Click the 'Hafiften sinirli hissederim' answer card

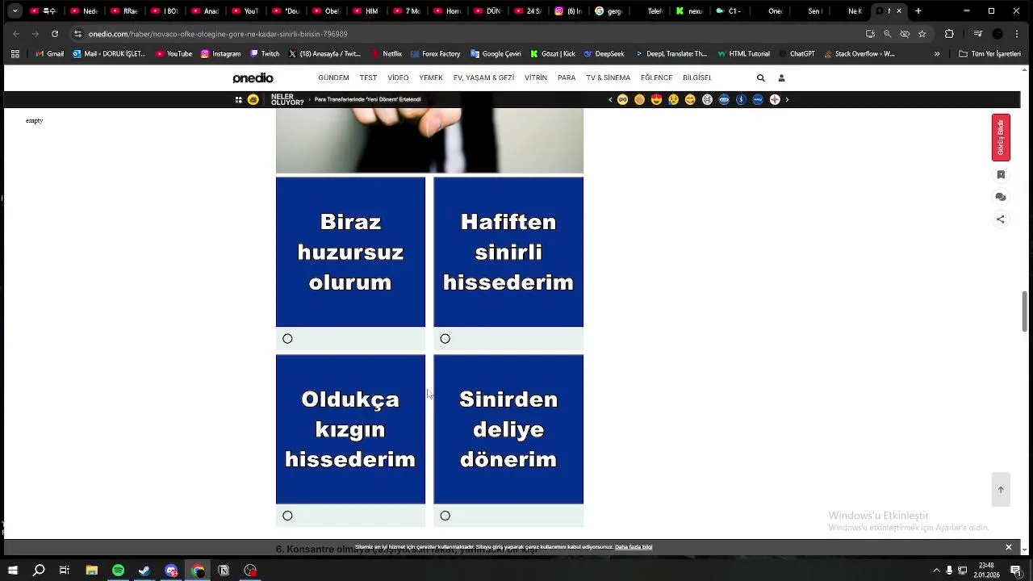tap(508, 252)
